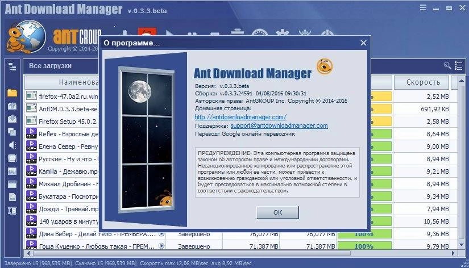Select the all downloads folder icon in sidebar

click(13, 93)
